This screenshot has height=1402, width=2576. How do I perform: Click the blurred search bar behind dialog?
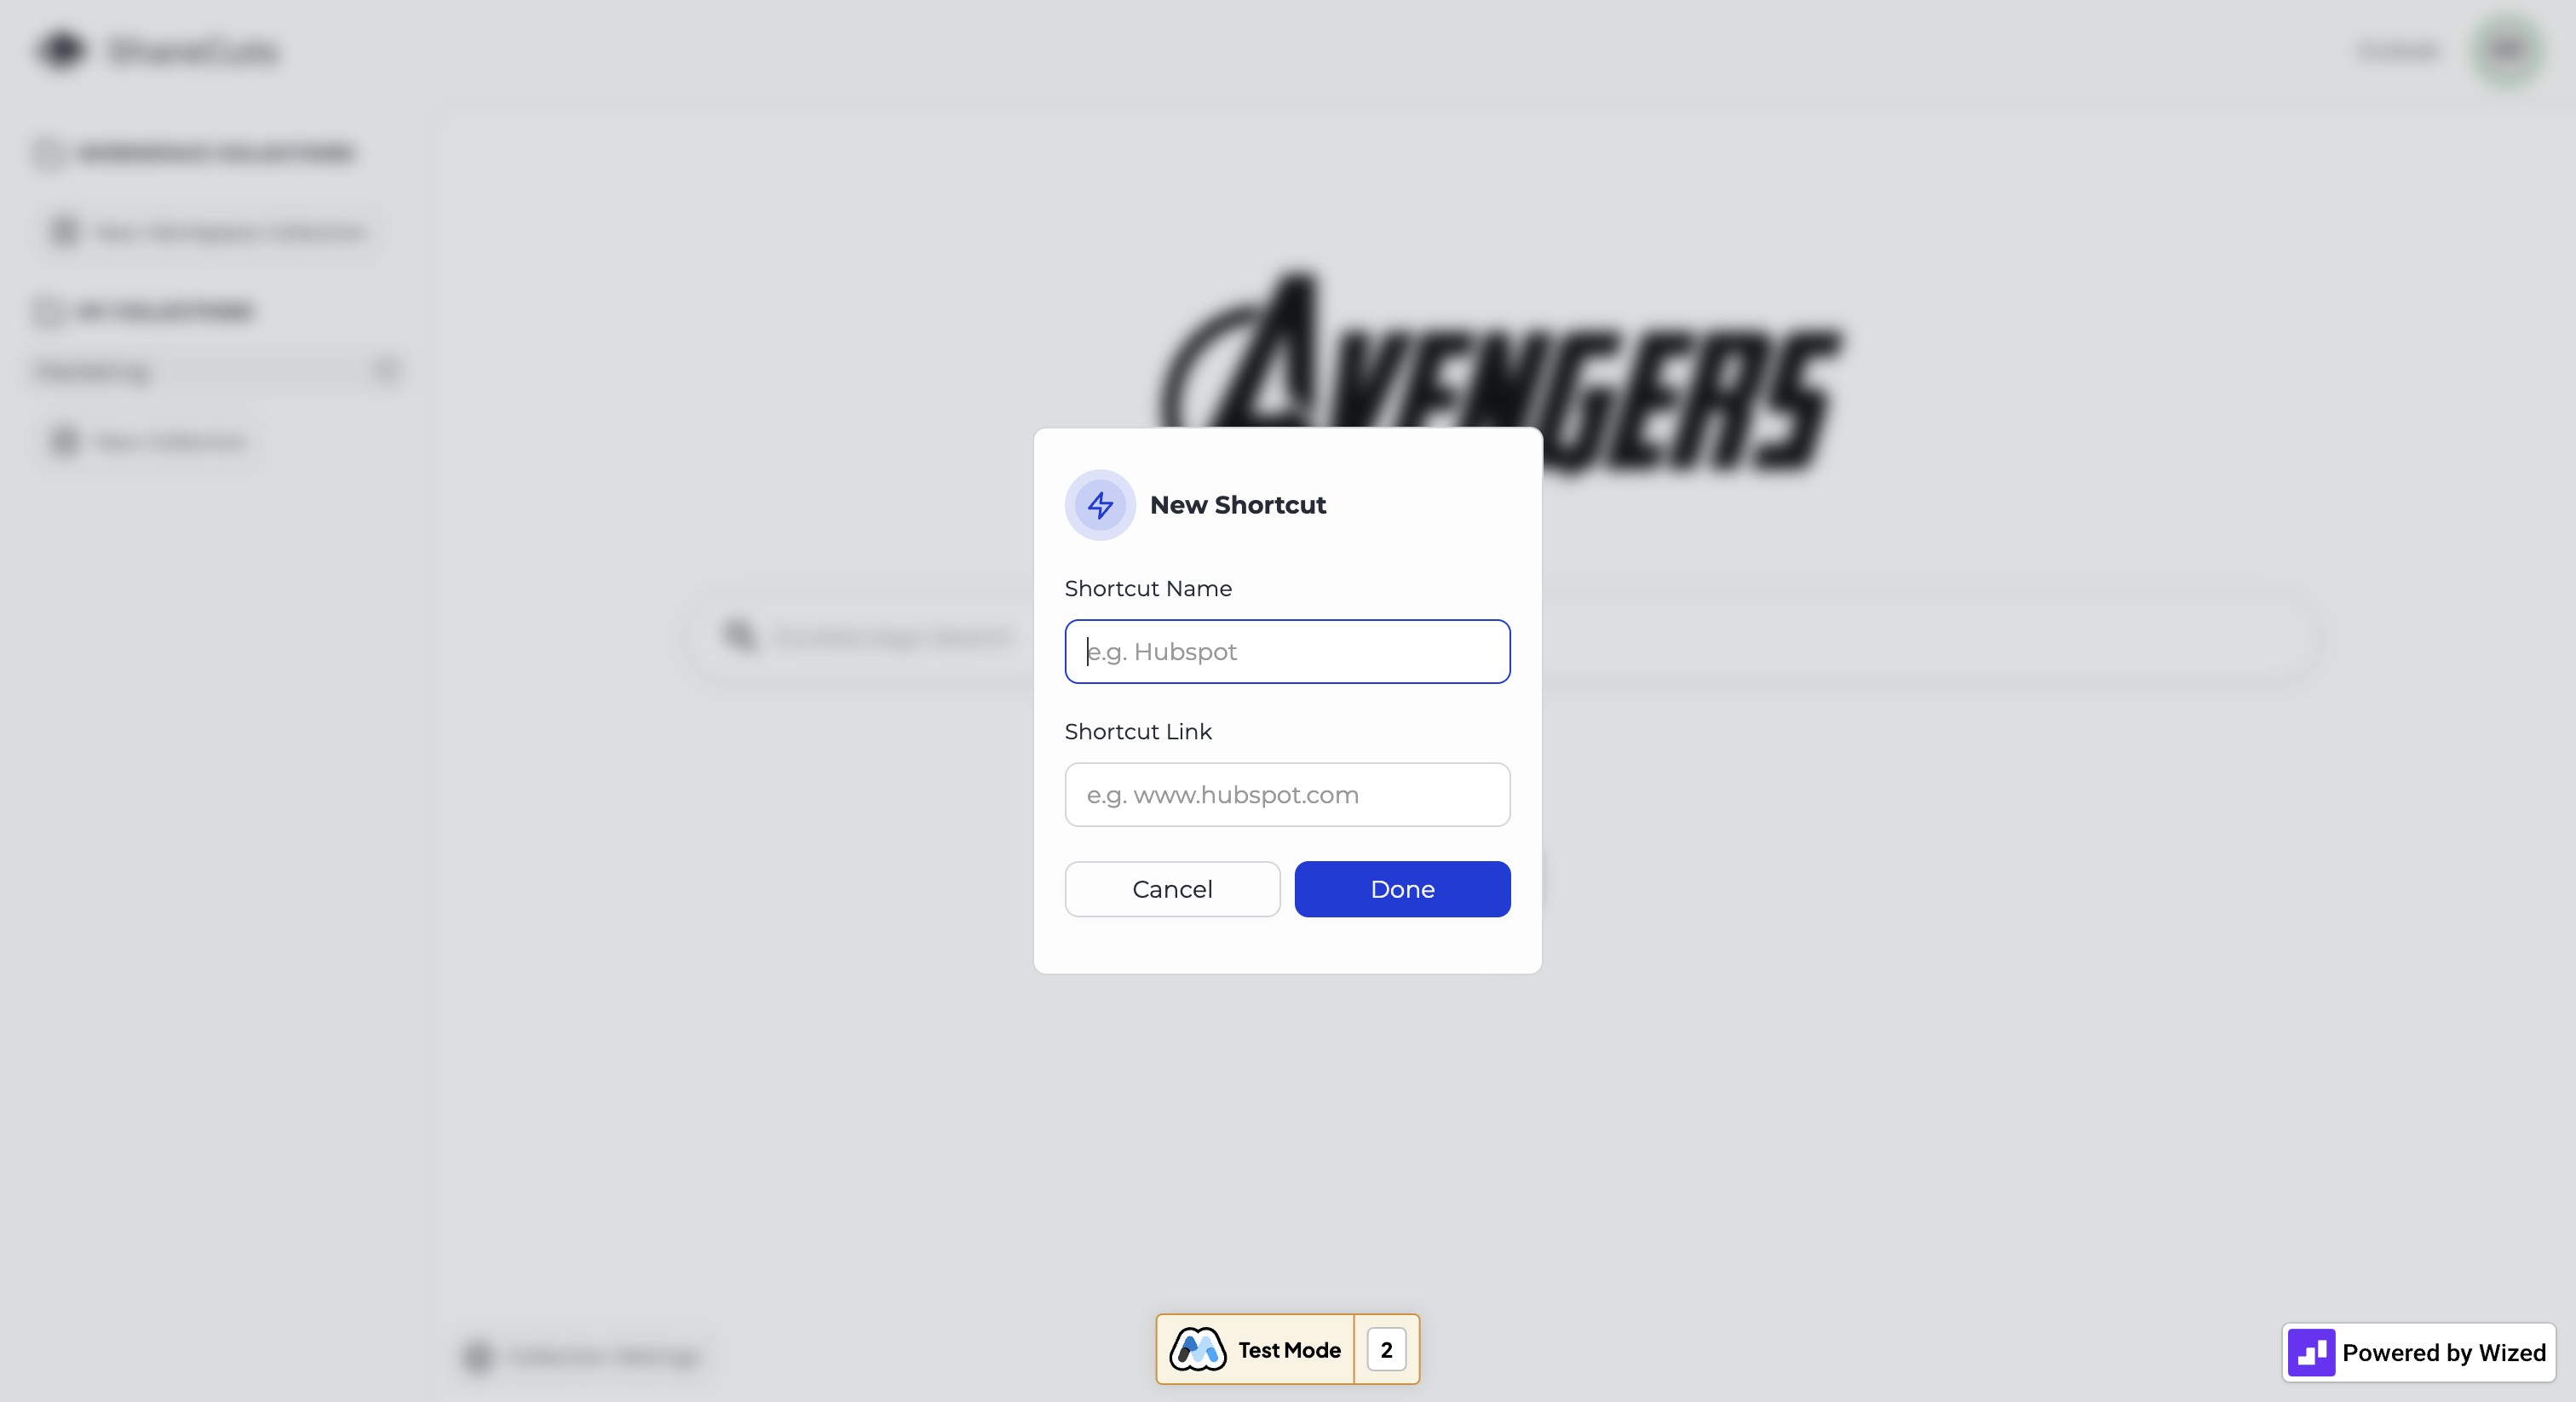tap(1500, 636)
